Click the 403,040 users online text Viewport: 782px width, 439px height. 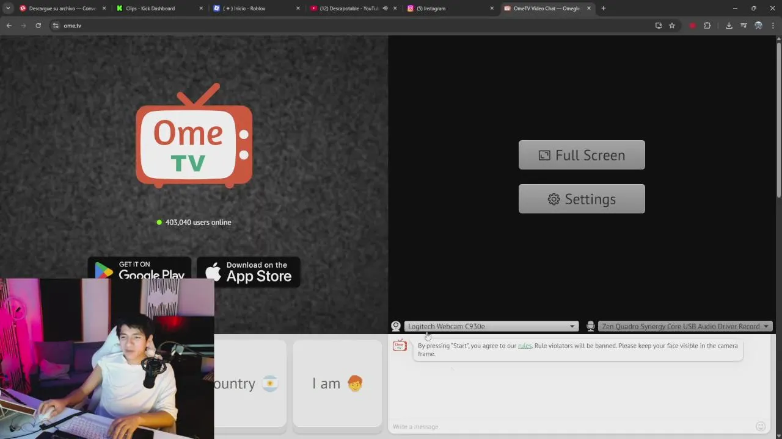(x=198, y=223)
